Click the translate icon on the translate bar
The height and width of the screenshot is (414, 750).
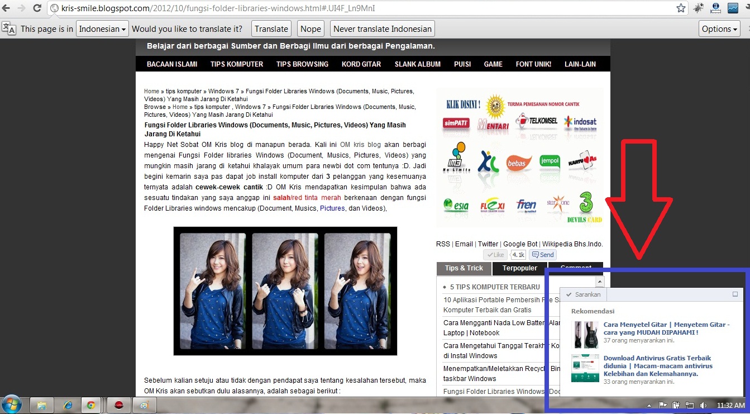(9, 28)
